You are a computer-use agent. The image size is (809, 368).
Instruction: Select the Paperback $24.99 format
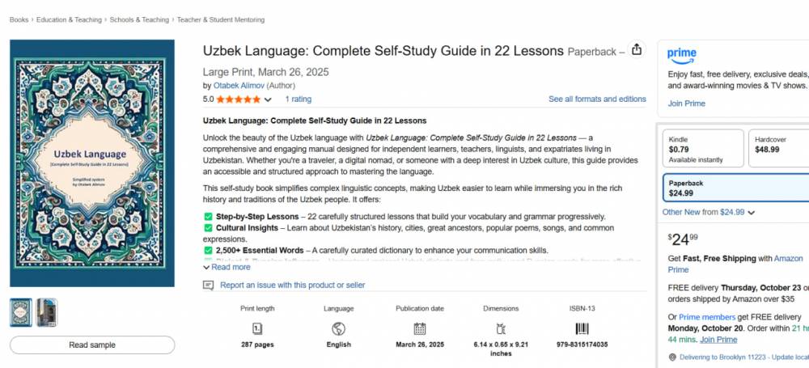tap(735, 188)
